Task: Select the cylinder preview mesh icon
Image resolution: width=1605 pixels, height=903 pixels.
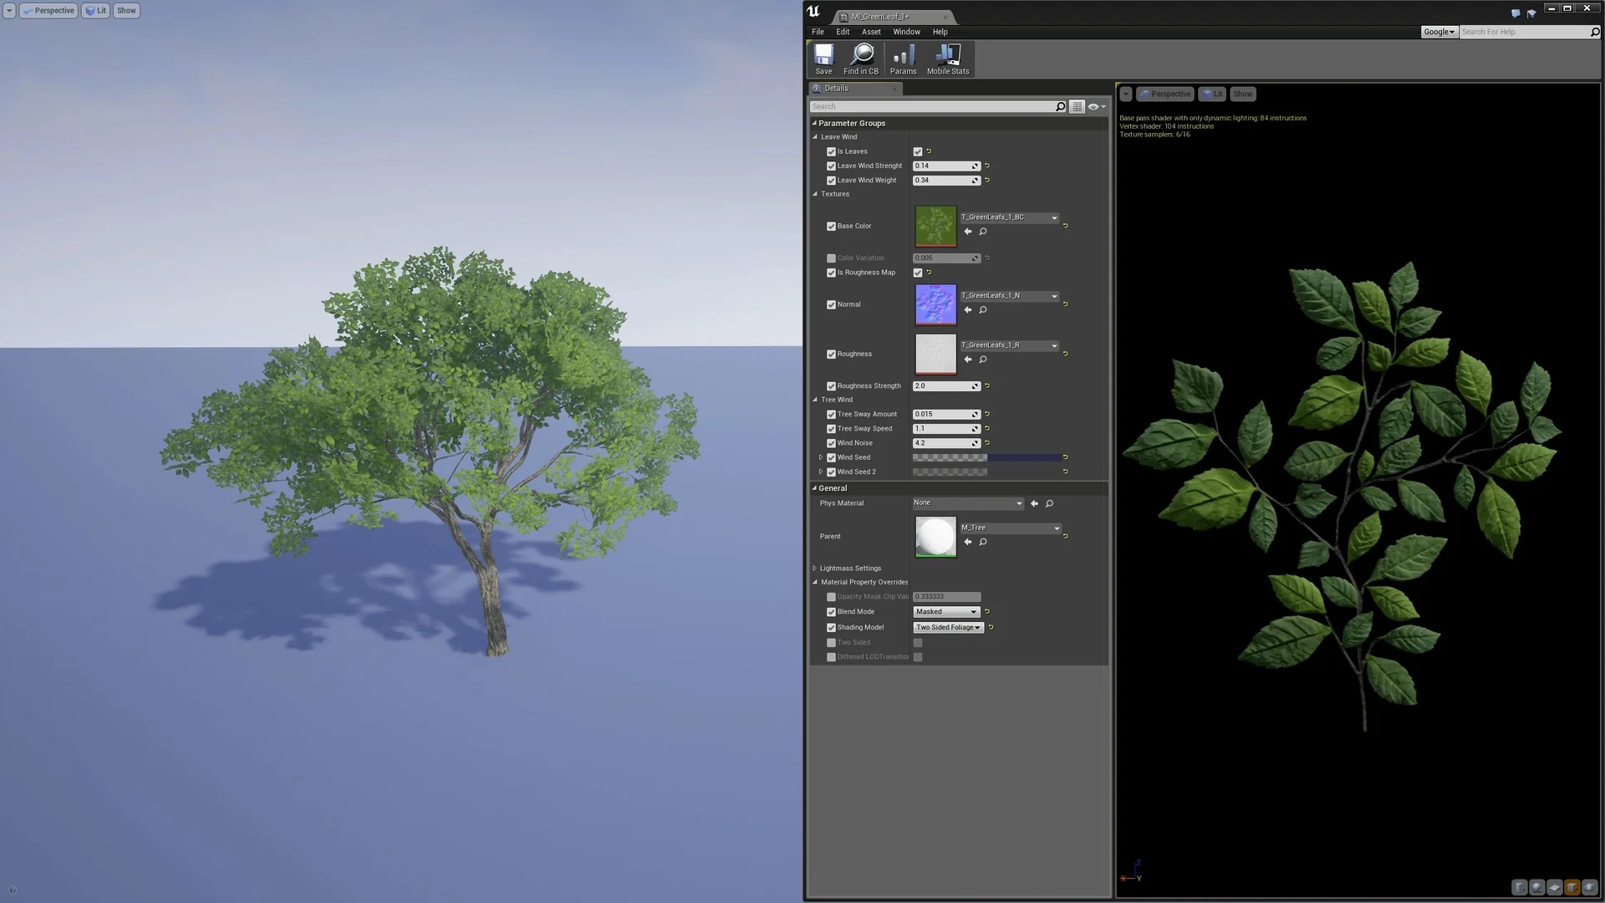Action: (1520, 887)
